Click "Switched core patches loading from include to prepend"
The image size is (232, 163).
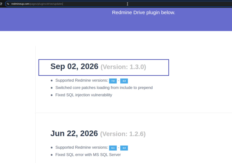(x=104, y=88)
